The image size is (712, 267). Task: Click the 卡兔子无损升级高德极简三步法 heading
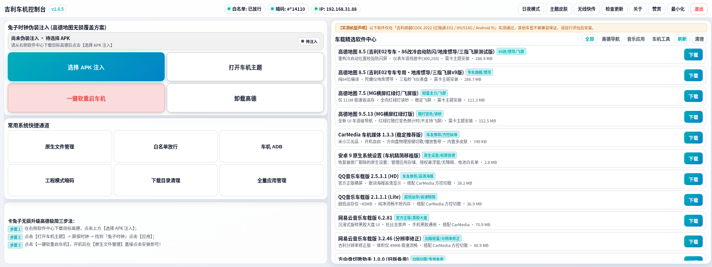pos(41,221)
